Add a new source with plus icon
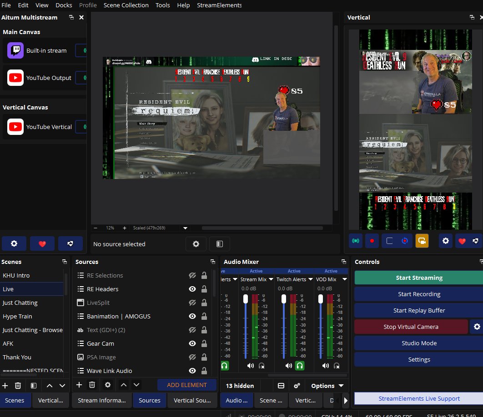 79,385
